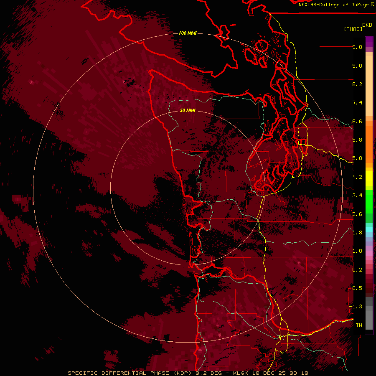Click the DKD label above the color scale
This screenshot has height=376, width=376.
[367, 25]
